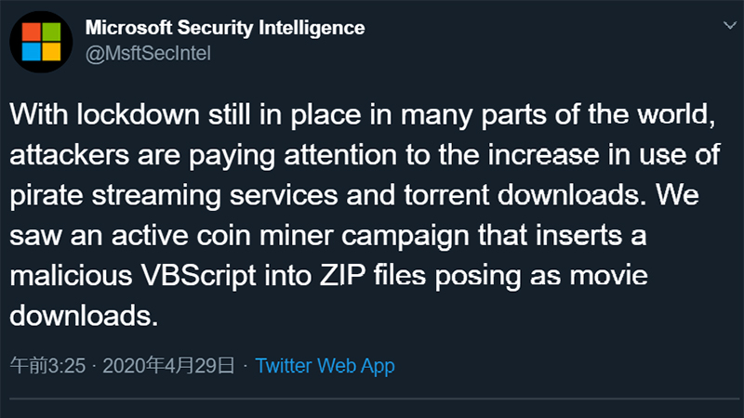Click the @MsftSecIntel handle
This screenshot has height=418, width=744.
(149, 53)
